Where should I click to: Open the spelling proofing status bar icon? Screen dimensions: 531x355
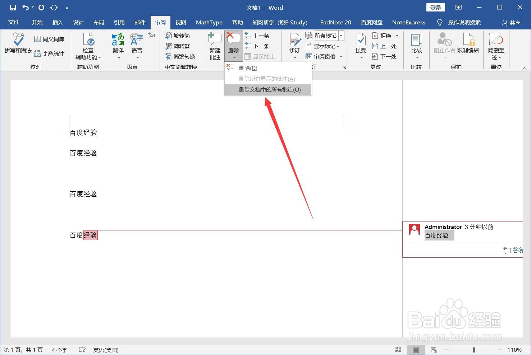coord(82,350)
